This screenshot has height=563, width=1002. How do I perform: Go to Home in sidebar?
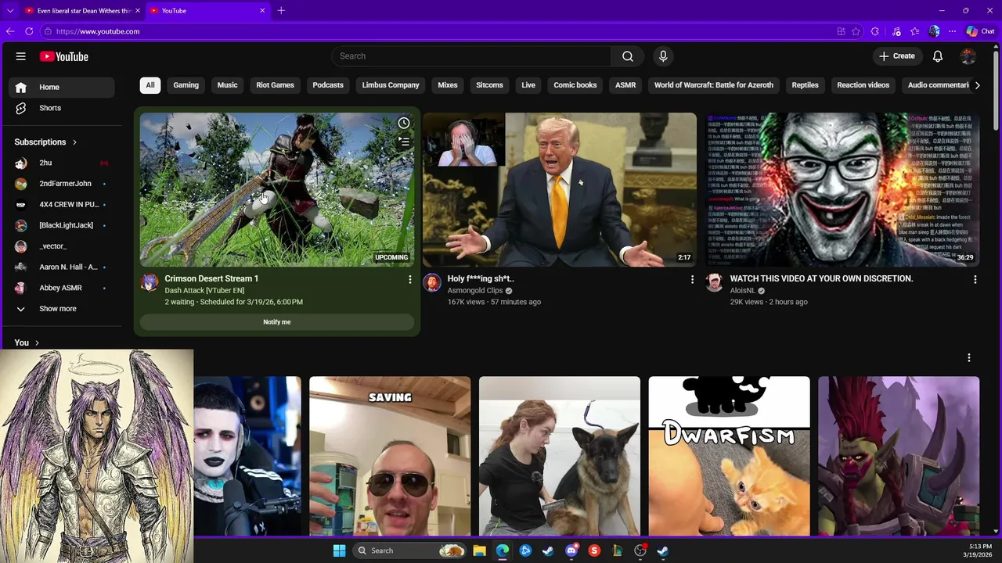63,88
